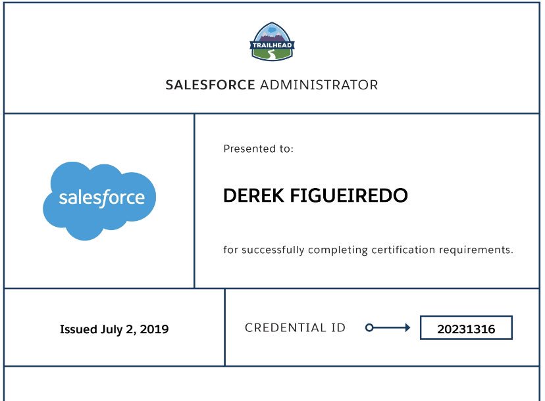The width and height of the screenshot is (545, 401).
Task: Click the name 'DEREK FIGUEIREDO'
Action: pos(315,195)
